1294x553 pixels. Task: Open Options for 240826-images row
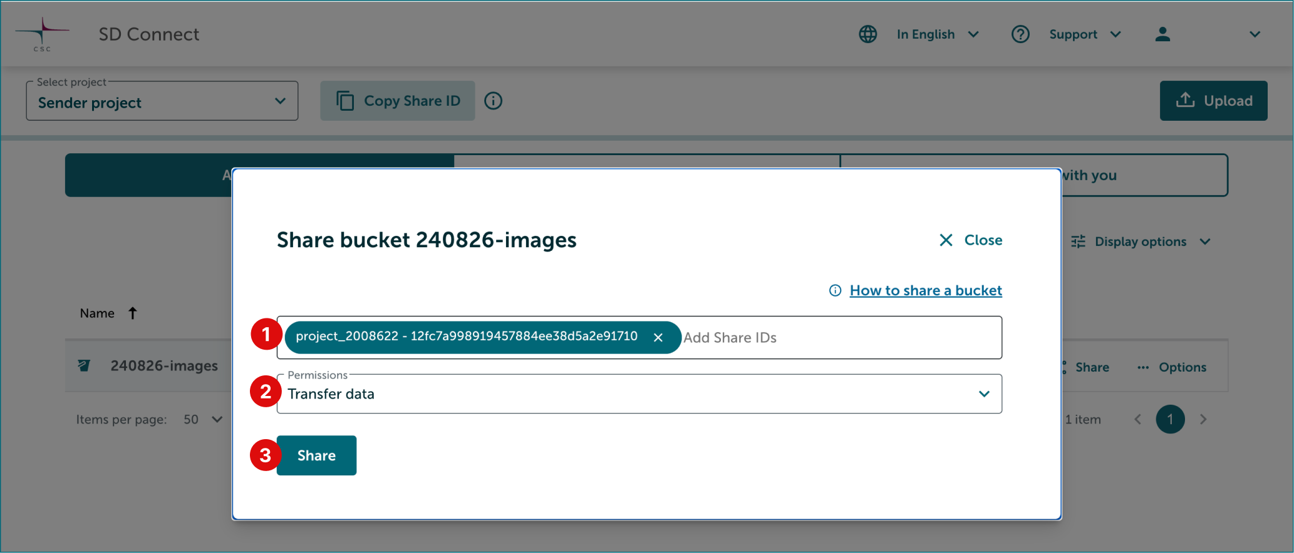tap(1172, 367)
